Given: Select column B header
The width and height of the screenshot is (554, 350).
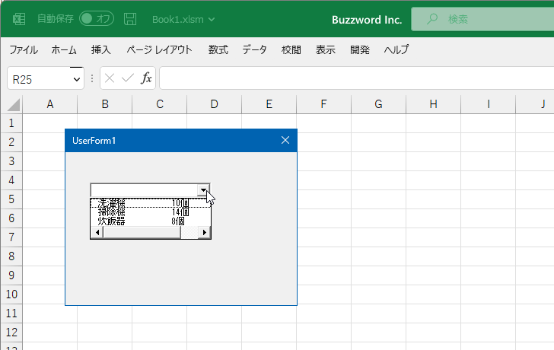Looking at the screenshot, I should coord(105,104).
